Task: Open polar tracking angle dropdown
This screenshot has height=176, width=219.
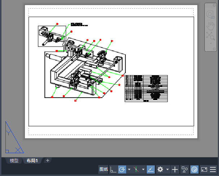Action: (129, 169)
